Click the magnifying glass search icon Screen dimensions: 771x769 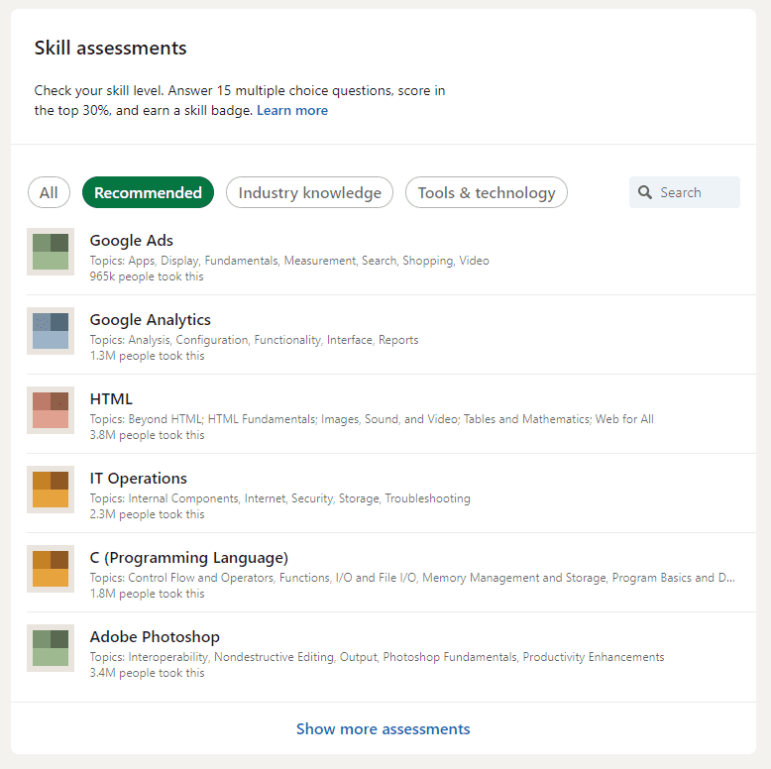pos(644,192)
